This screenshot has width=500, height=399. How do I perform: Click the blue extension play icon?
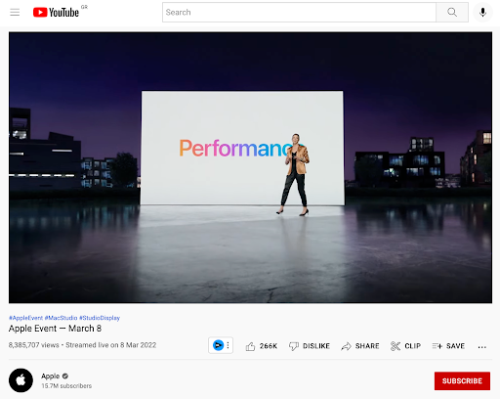click(x=218, y=345)
